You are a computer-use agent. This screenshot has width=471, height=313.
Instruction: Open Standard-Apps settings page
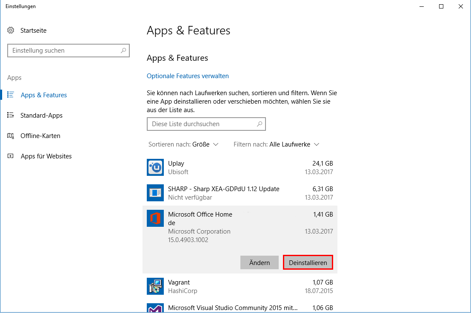point(41,116)
